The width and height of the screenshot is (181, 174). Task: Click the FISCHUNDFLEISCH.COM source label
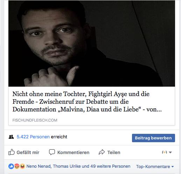point(35,120)
